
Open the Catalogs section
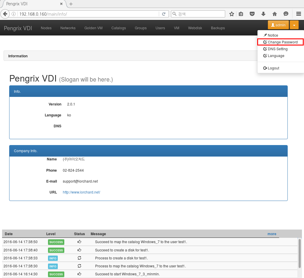[x=119, y=28]
